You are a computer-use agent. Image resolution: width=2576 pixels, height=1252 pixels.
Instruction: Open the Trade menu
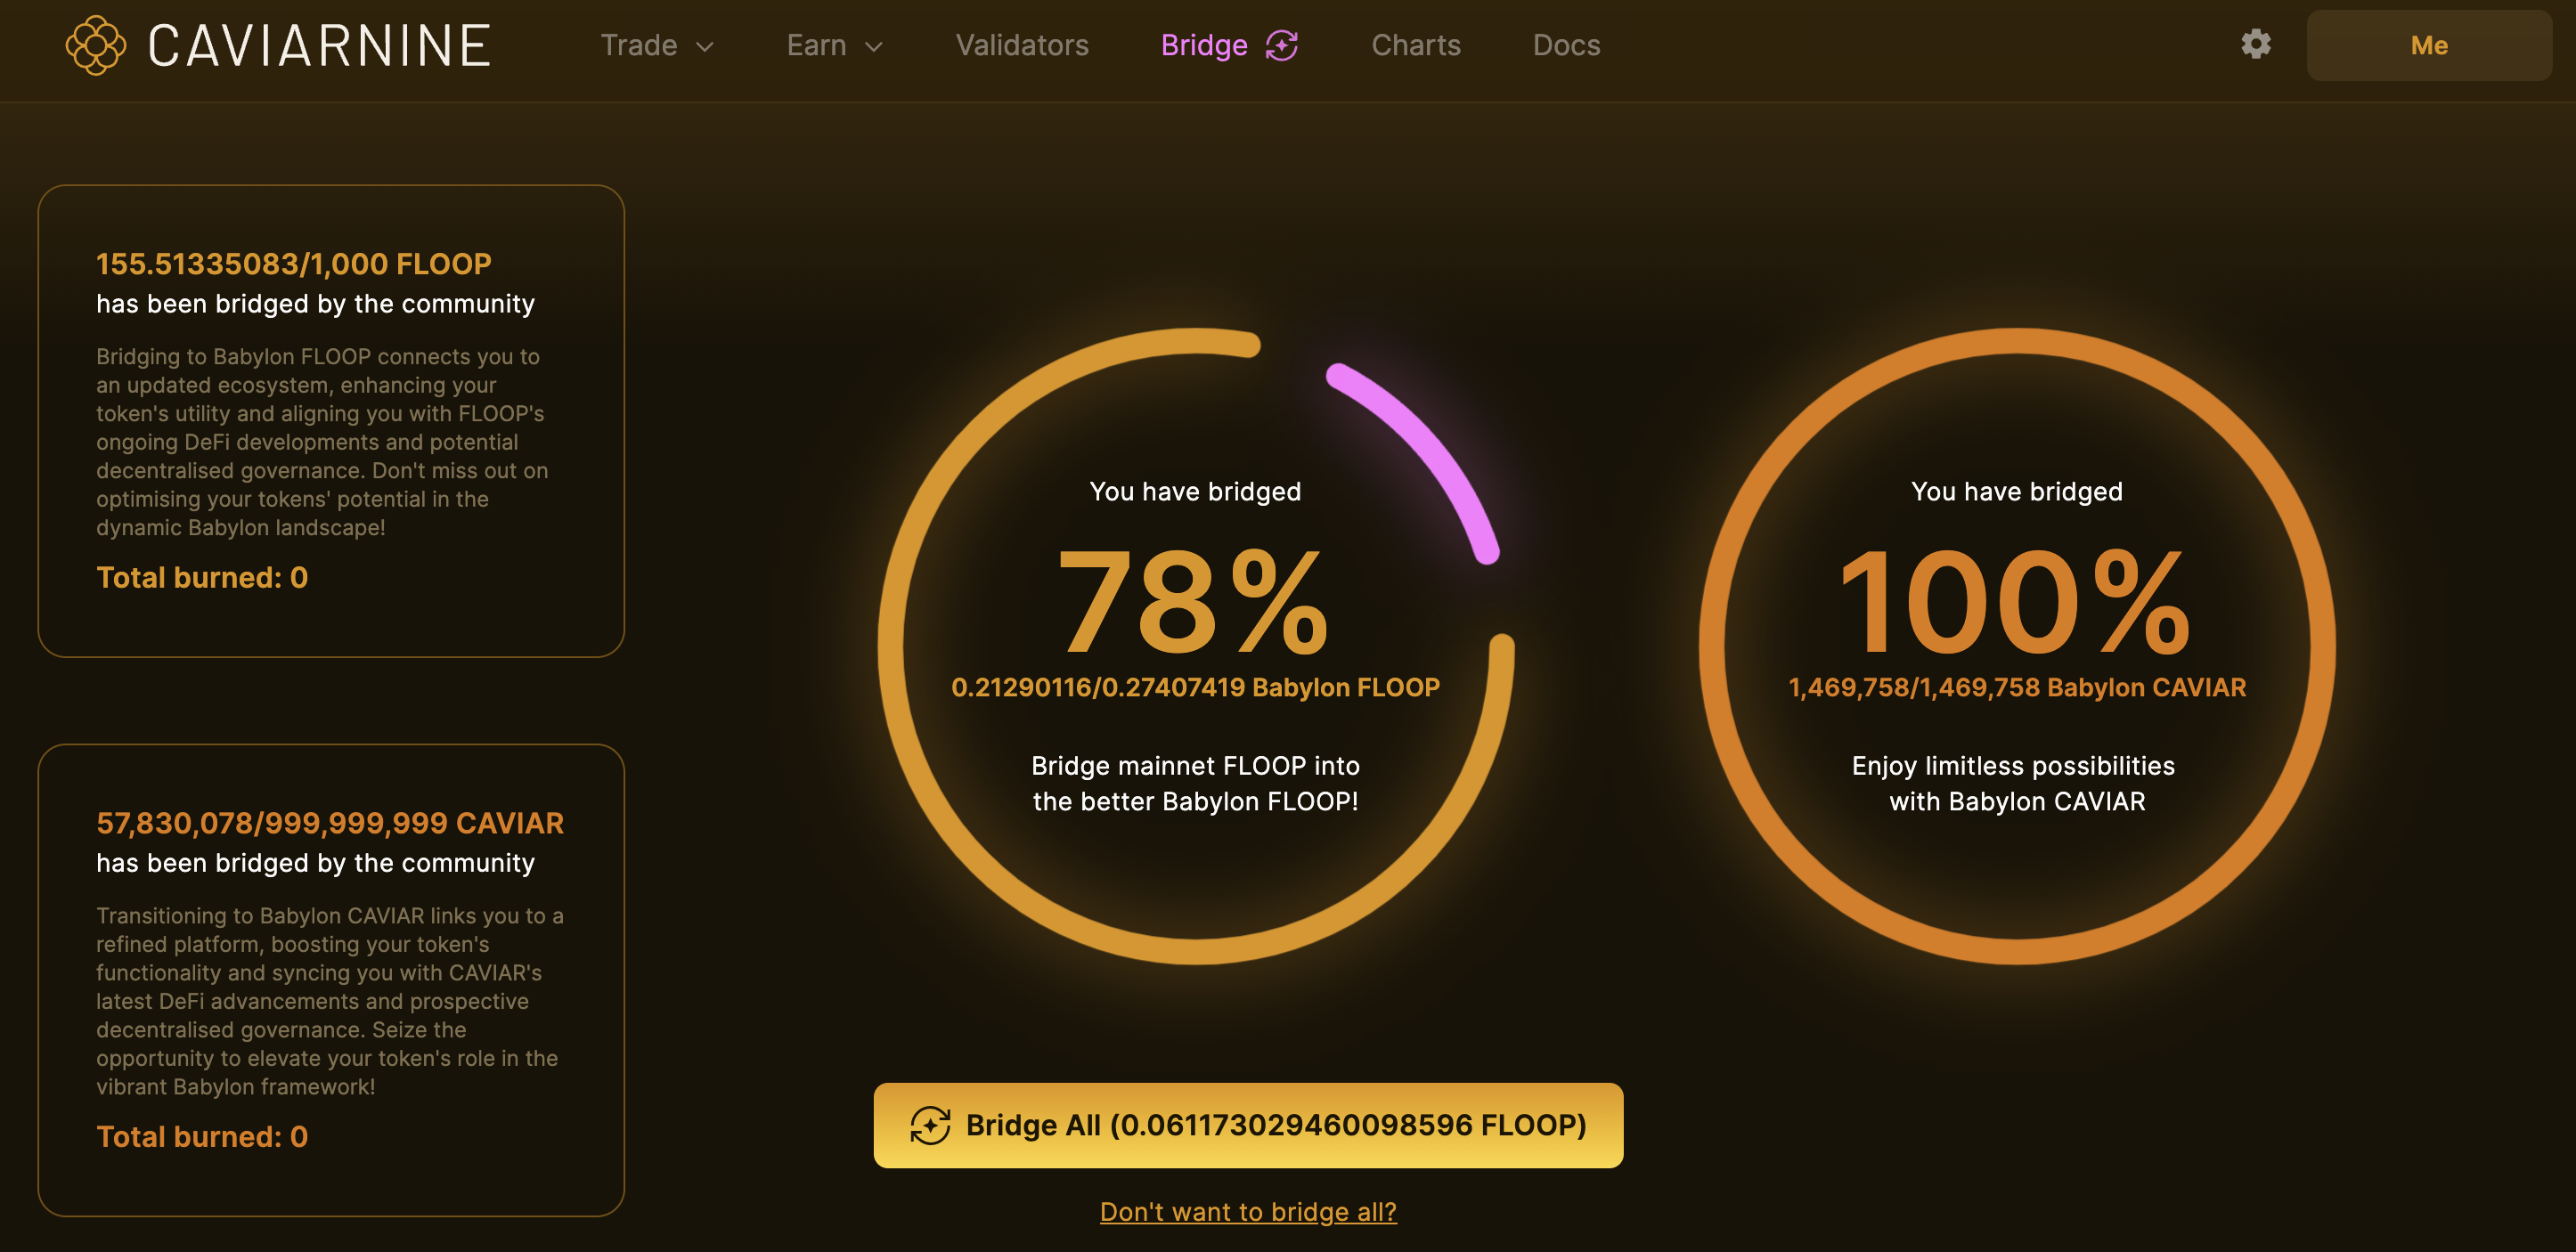[639, 45]
